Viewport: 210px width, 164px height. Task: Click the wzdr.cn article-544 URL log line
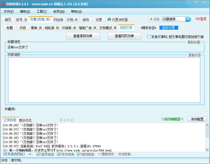(x=57, y=150)
